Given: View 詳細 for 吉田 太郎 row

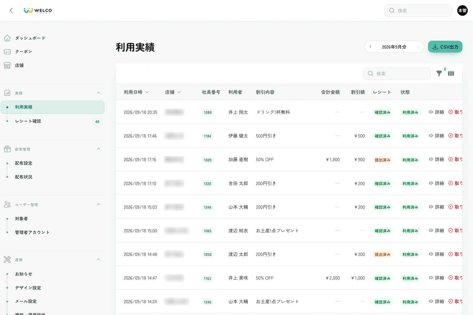Looking at the screenshot, I should (436, 183).
